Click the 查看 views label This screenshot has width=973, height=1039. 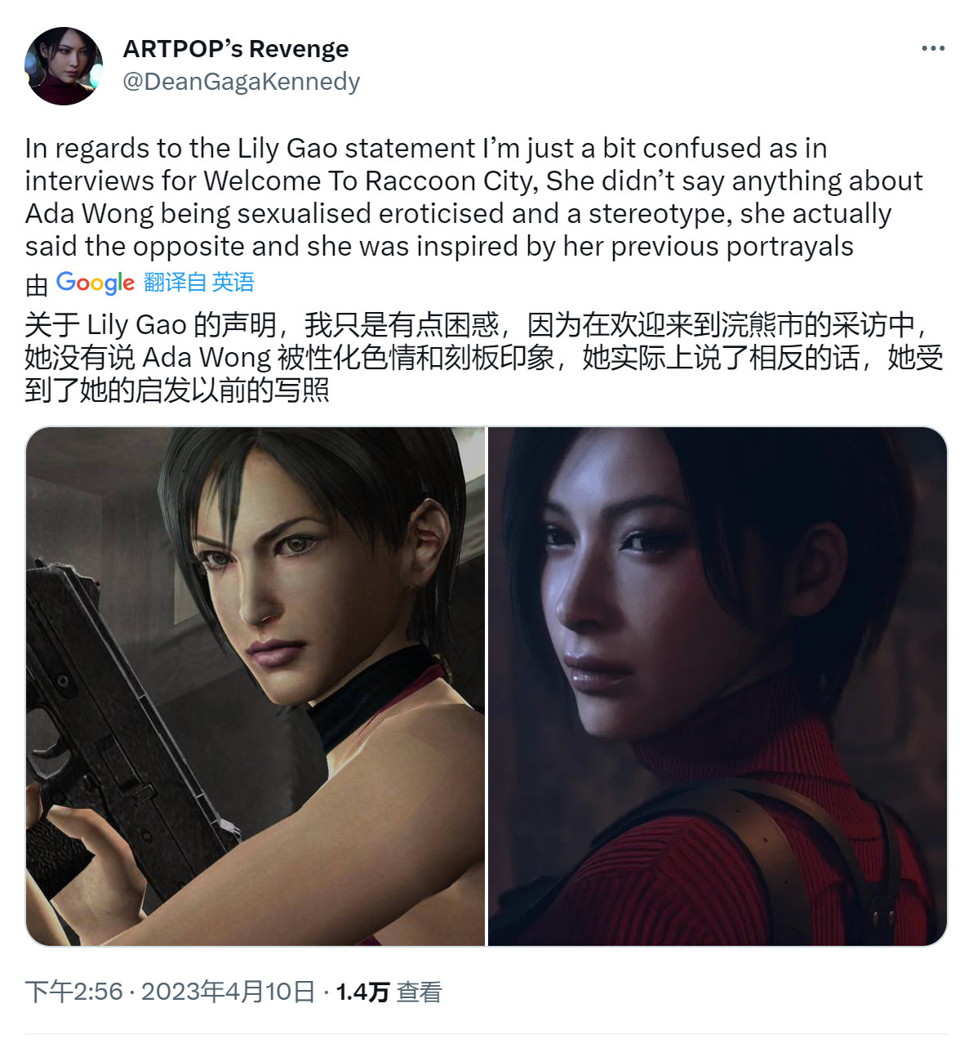(x=419, y=992)
